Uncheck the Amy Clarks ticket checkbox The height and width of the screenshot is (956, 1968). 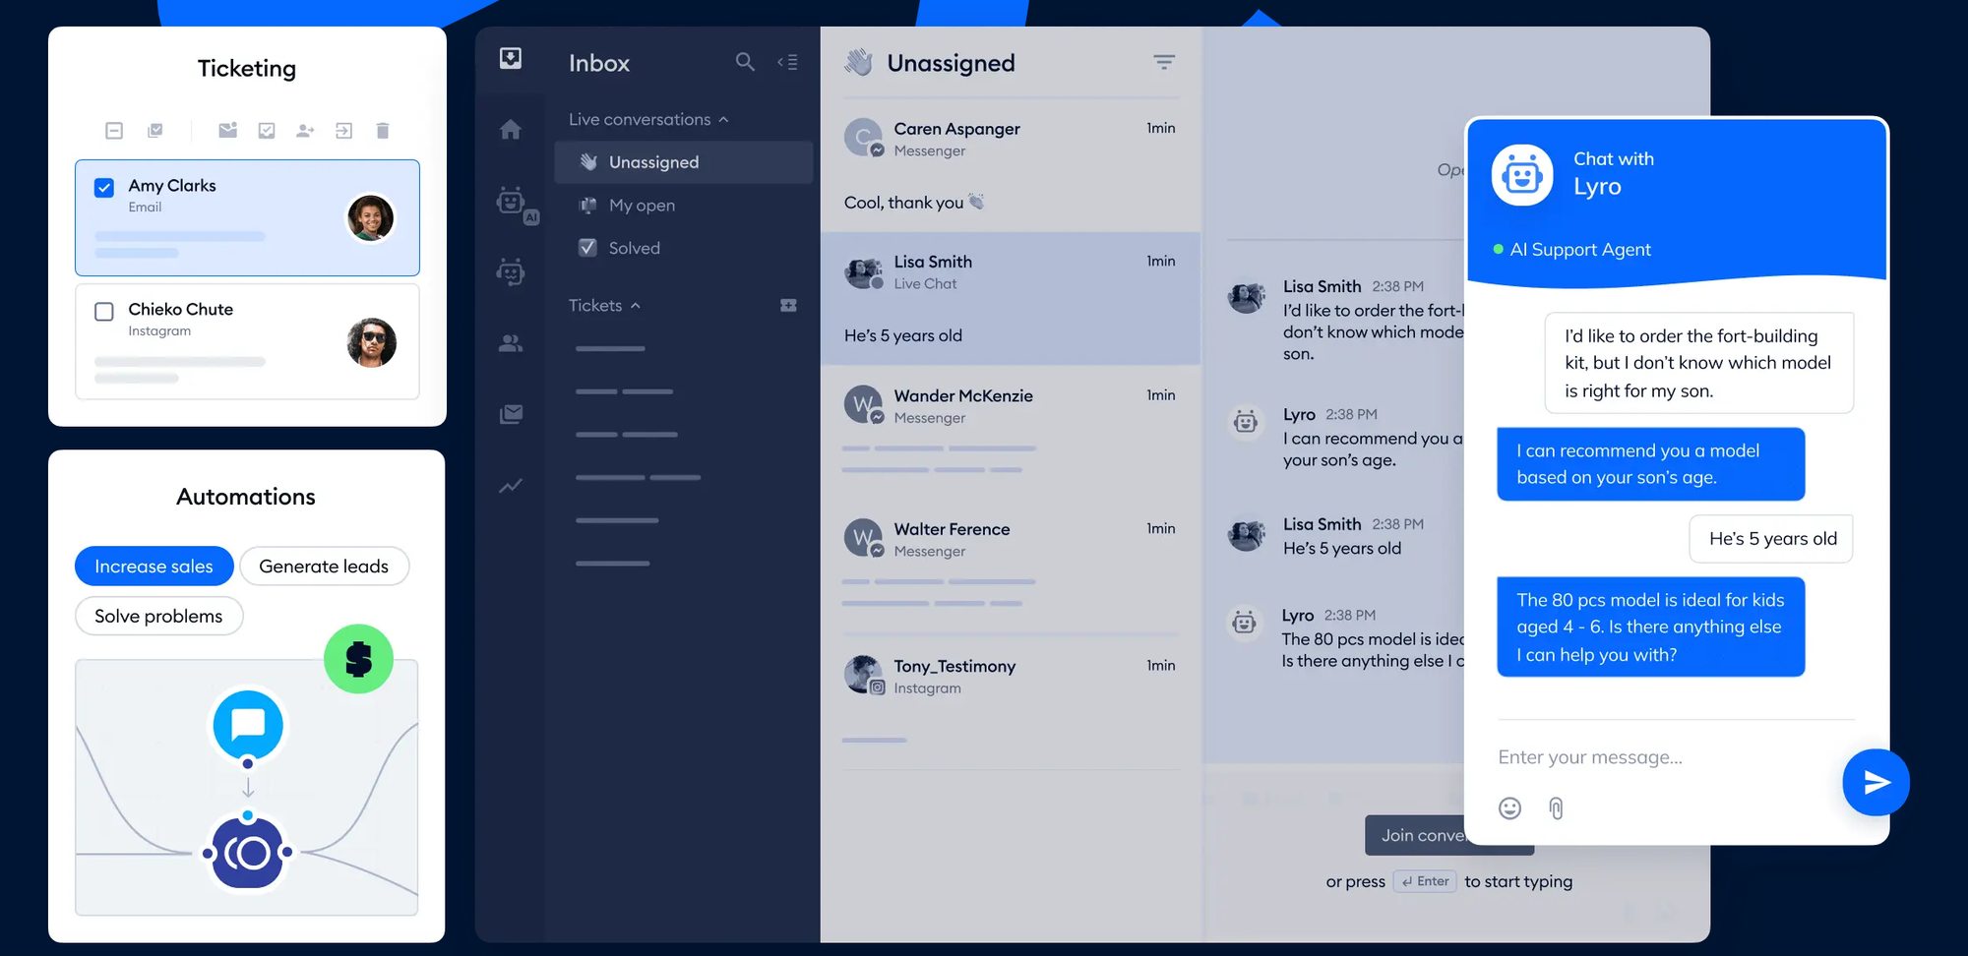coord(103,187)
